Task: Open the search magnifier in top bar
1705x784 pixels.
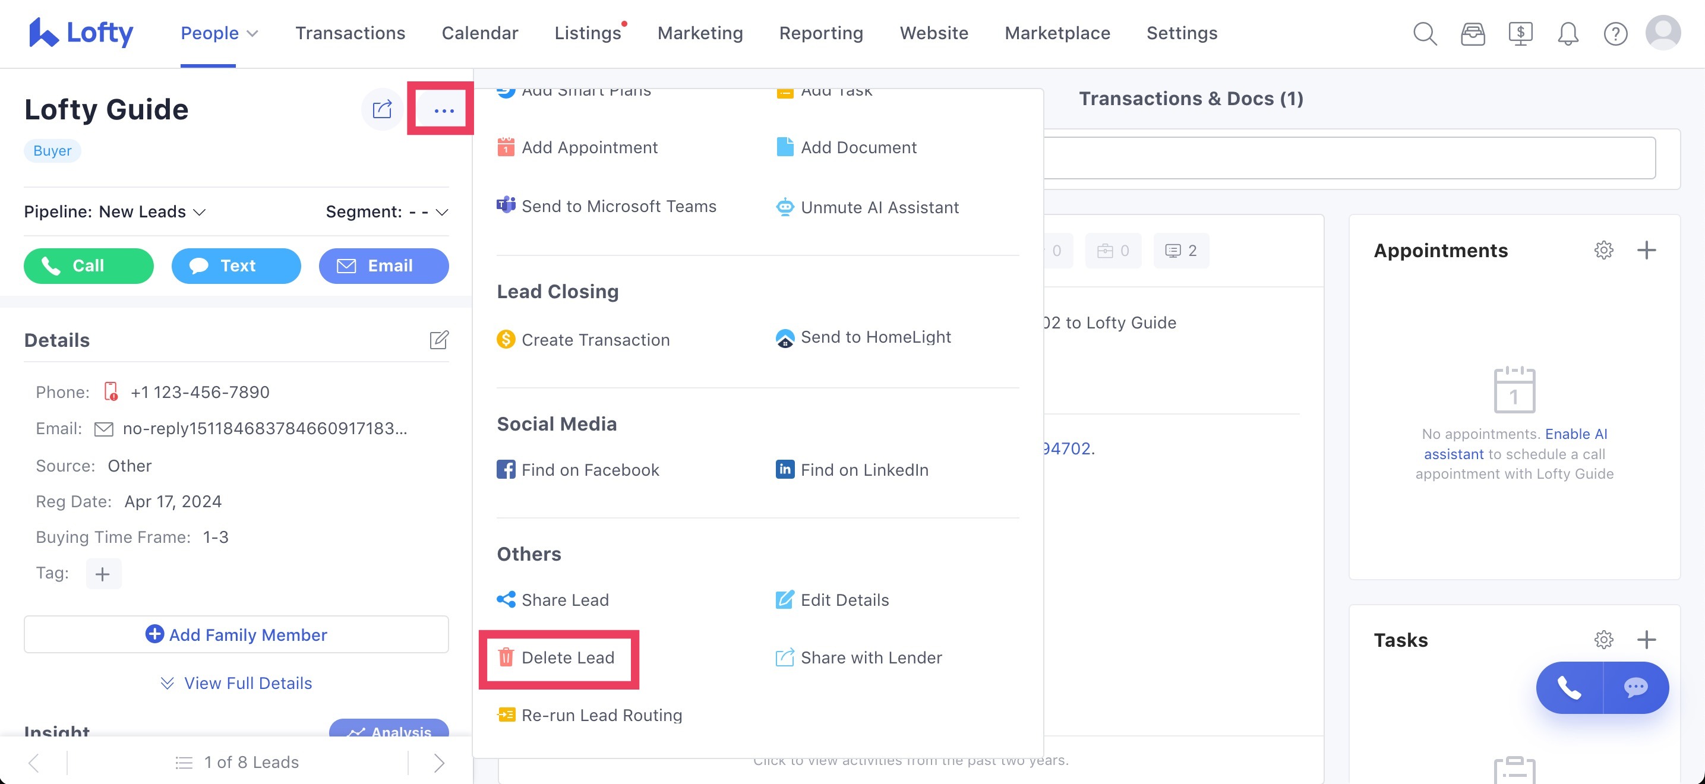Action: pos(1425,33)
